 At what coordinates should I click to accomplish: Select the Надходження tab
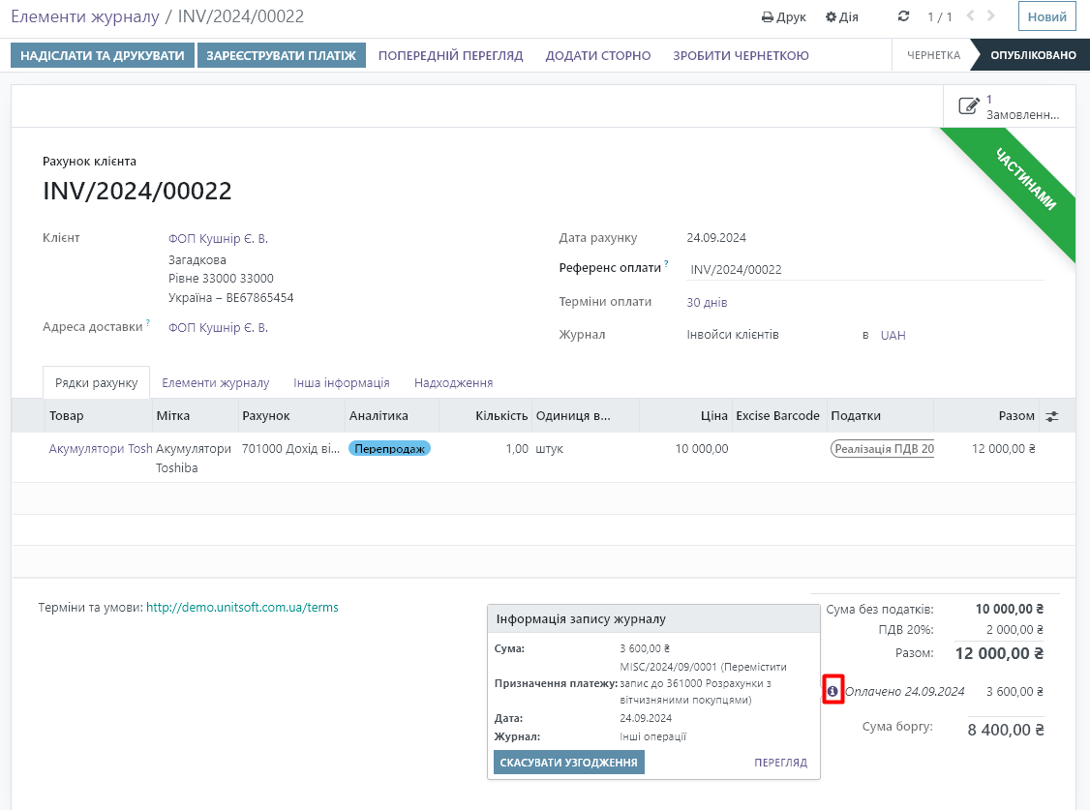point(453,382)
